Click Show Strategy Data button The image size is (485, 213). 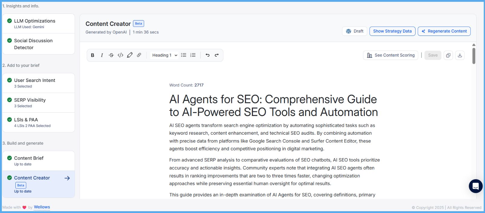pyautogui.click(x=392, y=31)
